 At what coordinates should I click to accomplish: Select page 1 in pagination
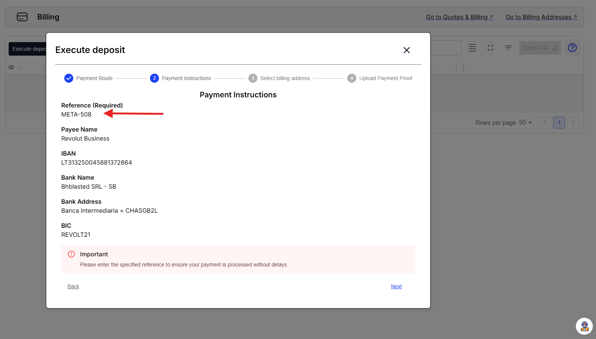coord(559,123)
